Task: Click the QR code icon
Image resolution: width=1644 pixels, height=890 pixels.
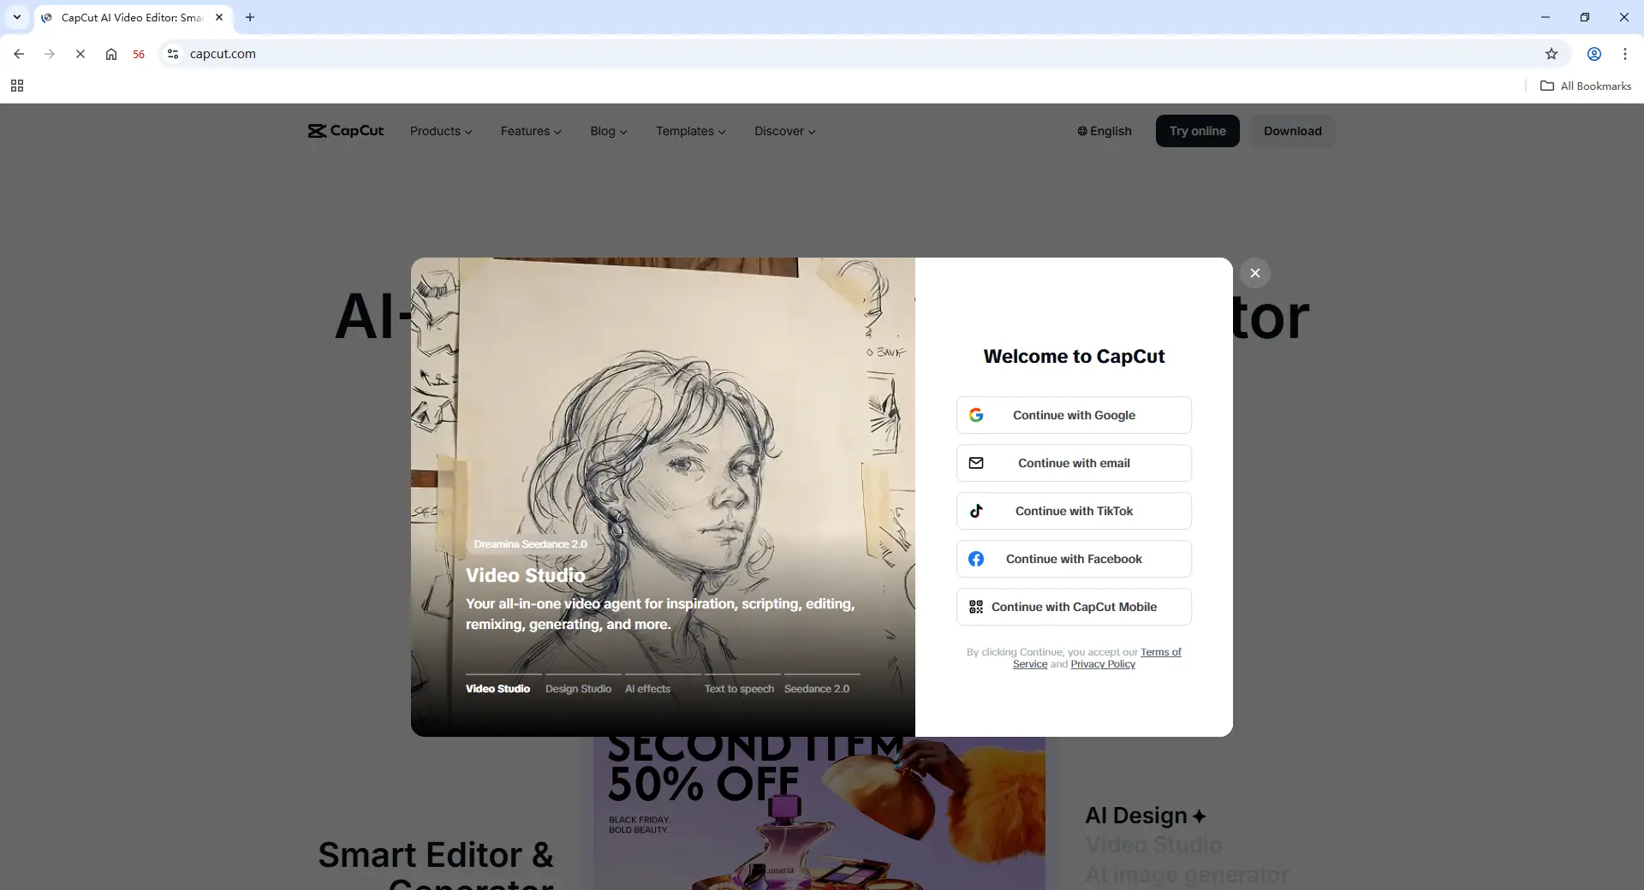Action: 976,607
